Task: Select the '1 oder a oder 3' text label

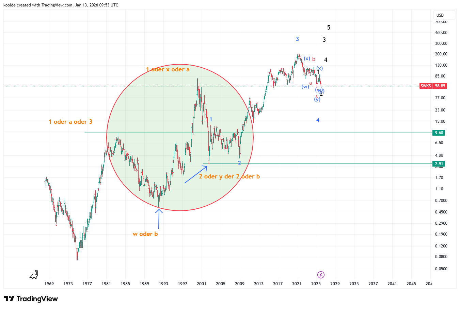Action: click(70, 122)
